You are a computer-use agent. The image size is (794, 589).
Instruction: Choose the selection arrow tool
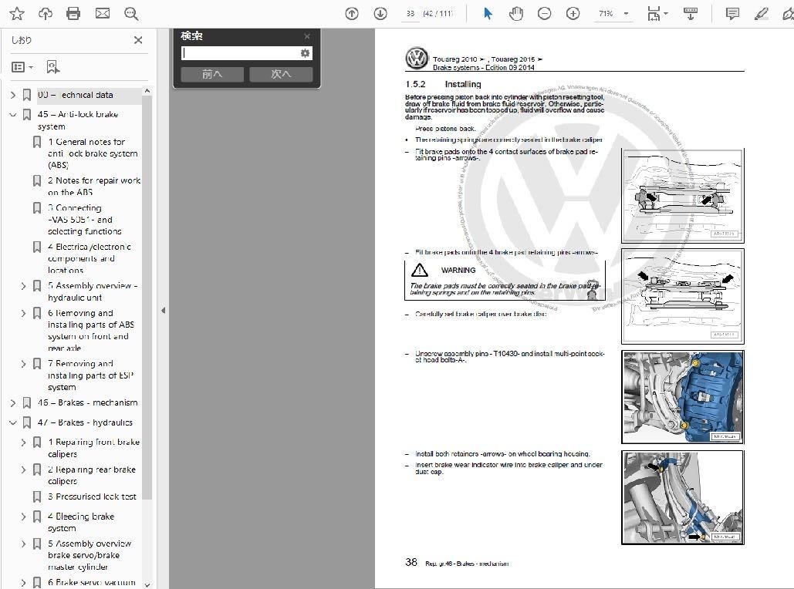tap(488, 14)
